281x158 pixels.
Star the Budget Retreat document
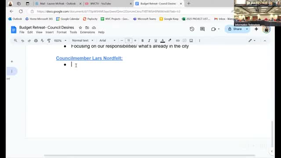(80, 28)
